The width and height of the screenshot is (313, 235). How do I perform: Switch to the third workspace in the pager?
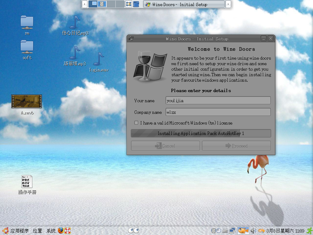tap(111, 4)
